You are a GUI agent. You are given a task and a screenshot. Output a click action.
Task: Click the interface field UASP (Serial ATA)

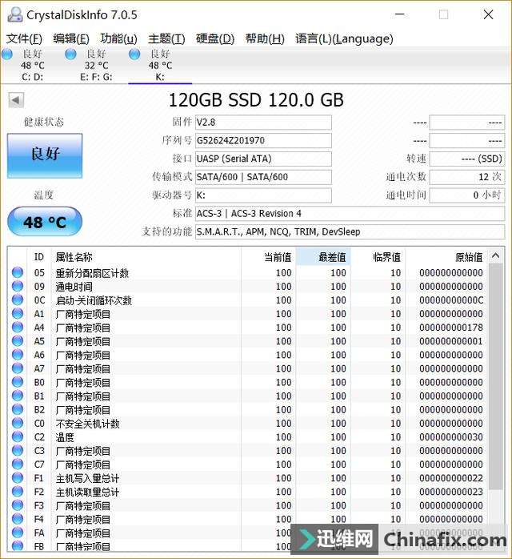pos(263,159)
